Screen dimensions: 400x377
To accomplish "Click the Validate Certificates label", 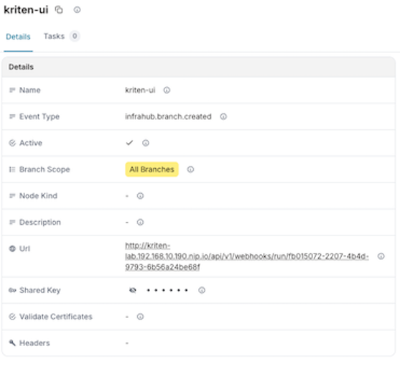I will (55, 317).
